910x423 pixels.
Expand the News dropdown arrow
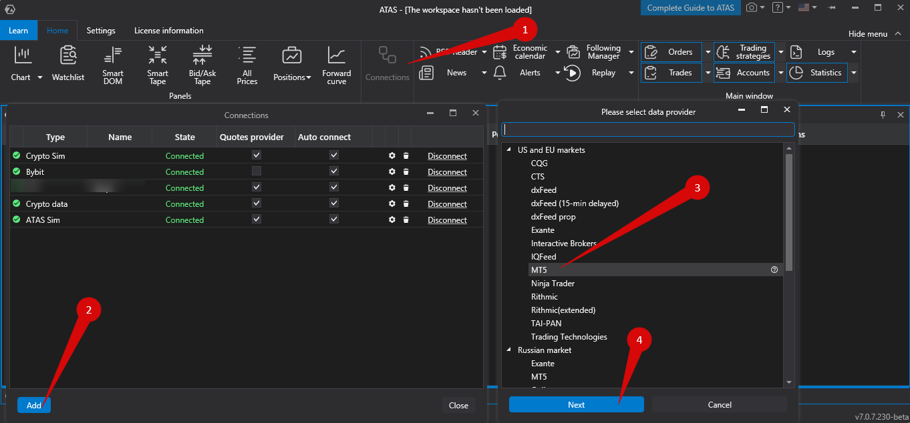(x=484, y=73)
